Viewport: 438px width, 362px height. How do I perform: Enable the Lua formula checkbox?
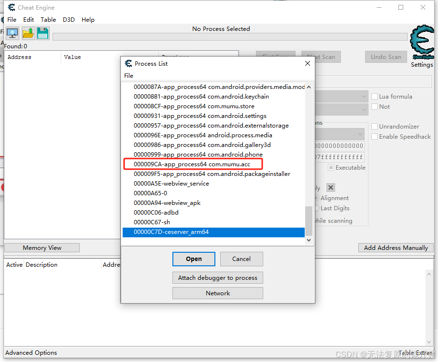click(375, 97)
